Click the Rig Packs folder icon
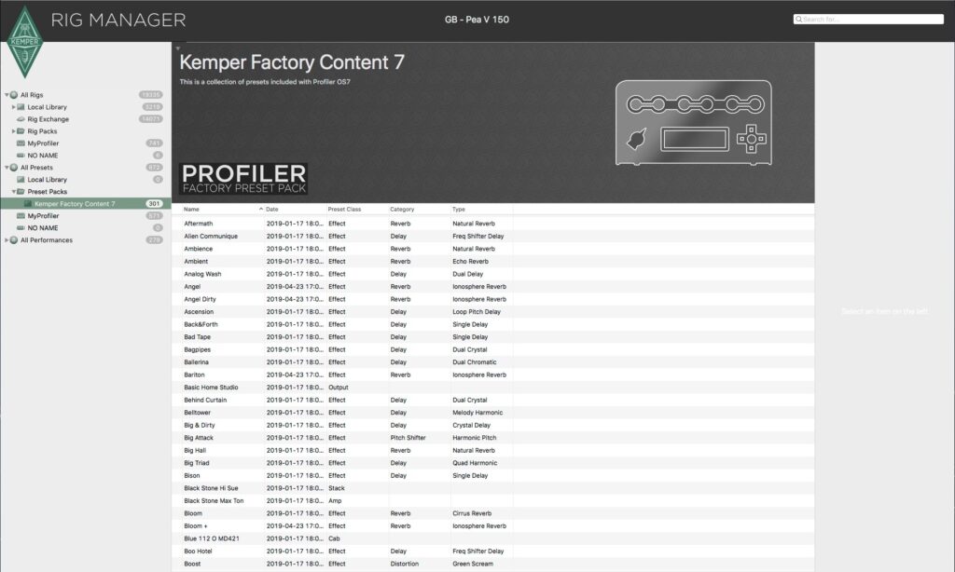 pos(21,130)
